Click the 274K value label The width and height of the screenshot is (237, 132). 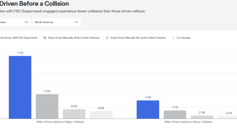coord(202,112)
